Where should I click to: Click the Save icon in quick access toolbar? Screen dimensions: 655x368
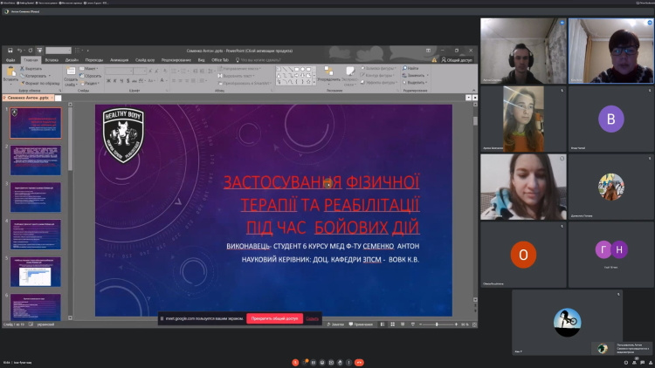[x=10, y=51]
